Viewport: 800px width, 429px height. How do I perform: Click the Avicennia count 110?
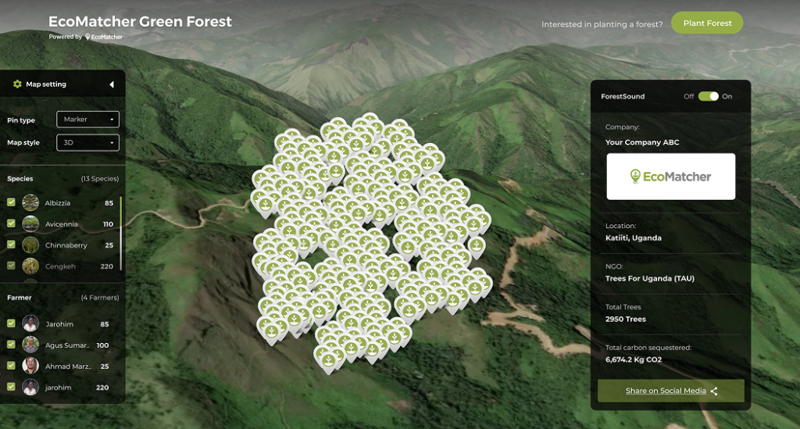pos(108,224)
